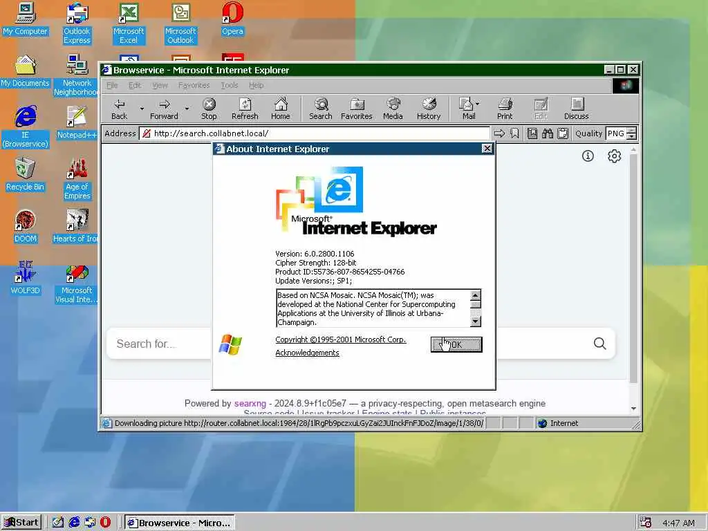
Task: Open the View menu
Action: click(160, 85)
